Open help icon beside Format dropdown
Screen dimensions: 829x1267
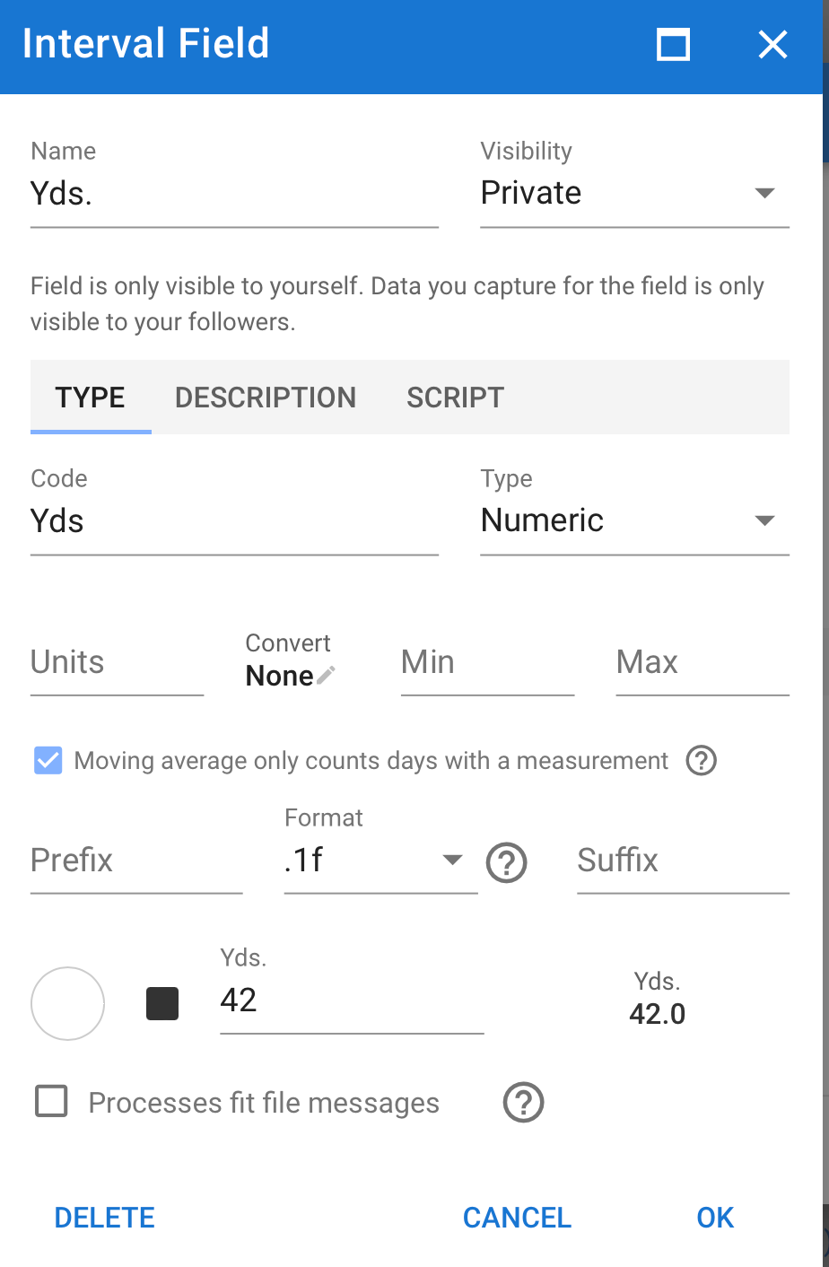(x=507, y=862)
